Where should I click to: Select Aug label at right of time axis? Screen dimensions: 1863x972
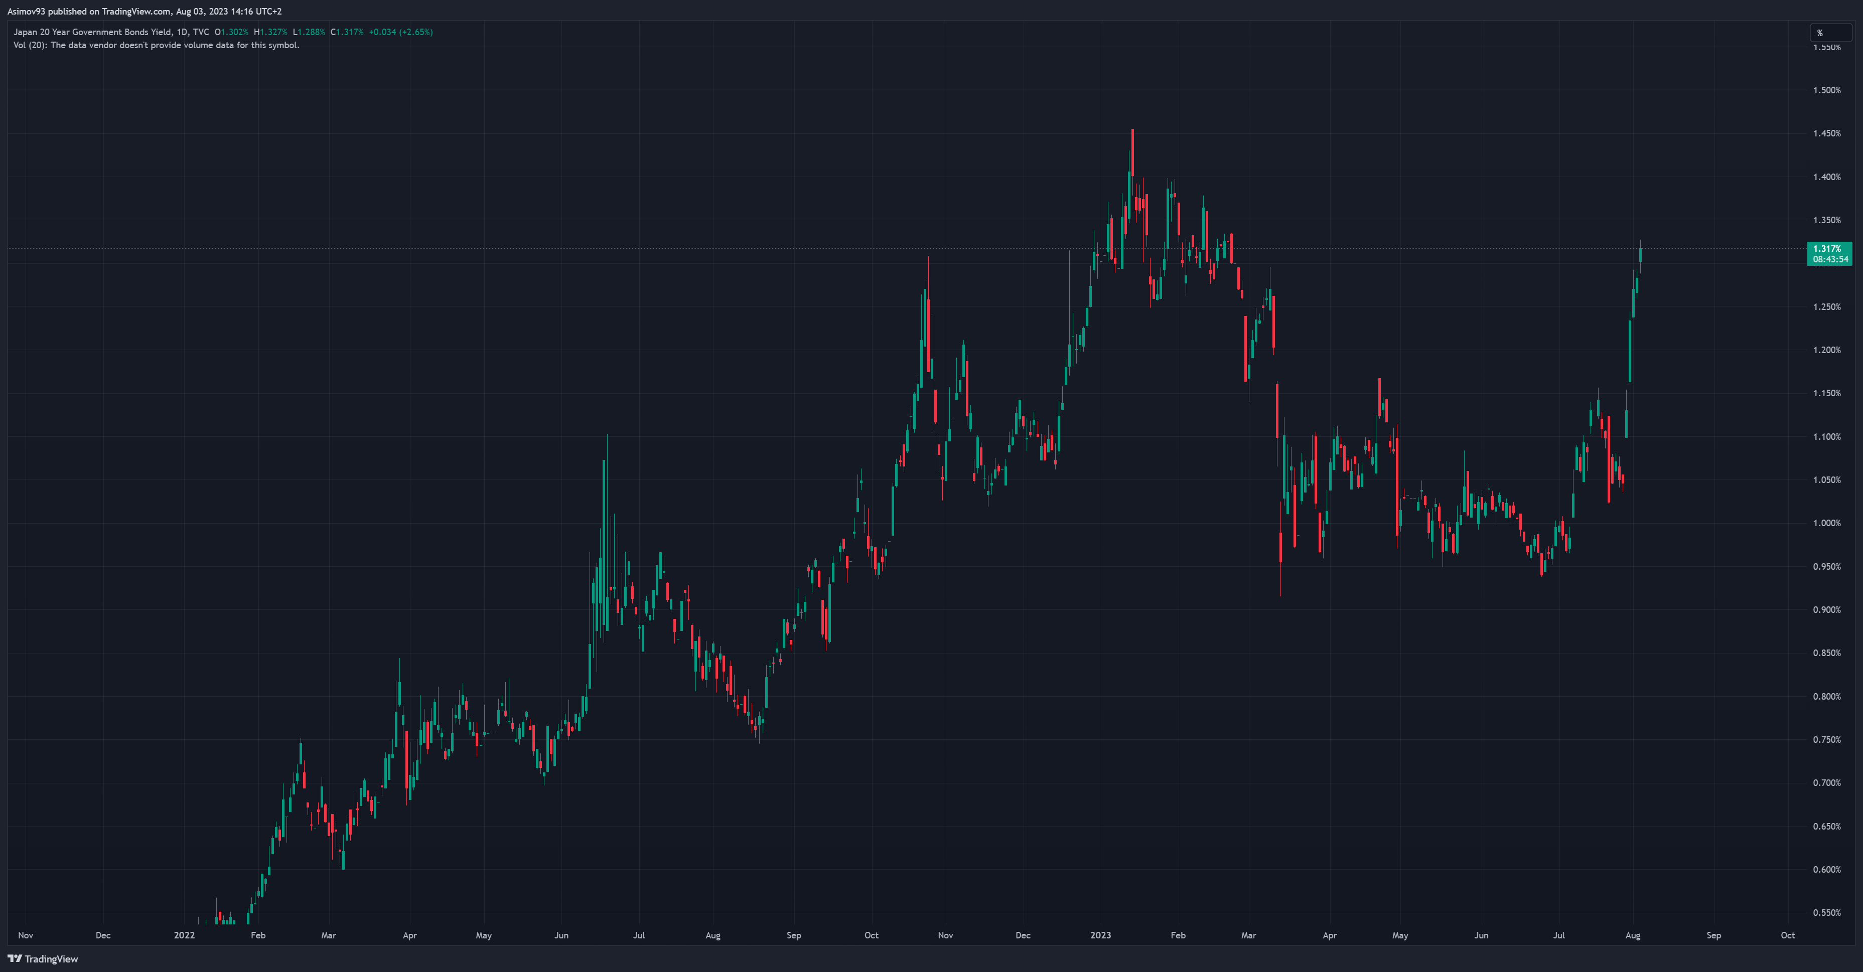pos(1632,935)
